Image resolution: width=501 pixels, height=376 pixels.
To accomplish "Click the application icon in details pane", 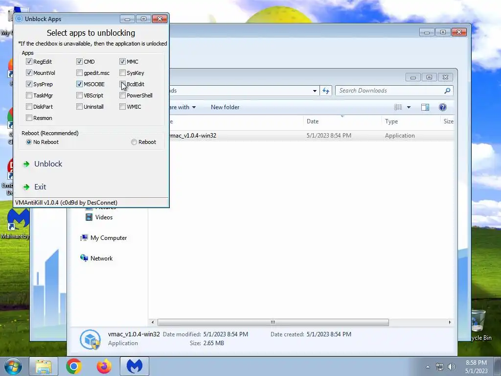I will point(90,339).
